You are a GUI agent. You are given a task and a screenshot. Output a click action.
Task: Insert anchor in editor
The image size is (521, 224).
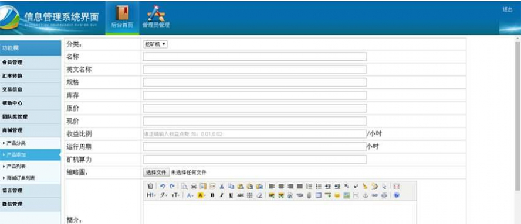click(365, 195)
